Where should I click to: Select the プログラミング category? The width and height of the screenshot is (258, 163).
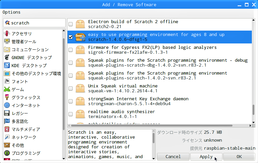pyautogui.click(x=33, y=153)
